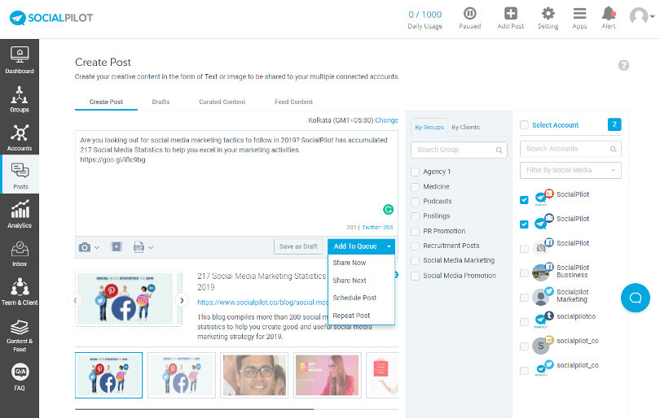Click the add video icon
Image resolution: width=660 pixels, height=418 pixels.
[117, 246]
